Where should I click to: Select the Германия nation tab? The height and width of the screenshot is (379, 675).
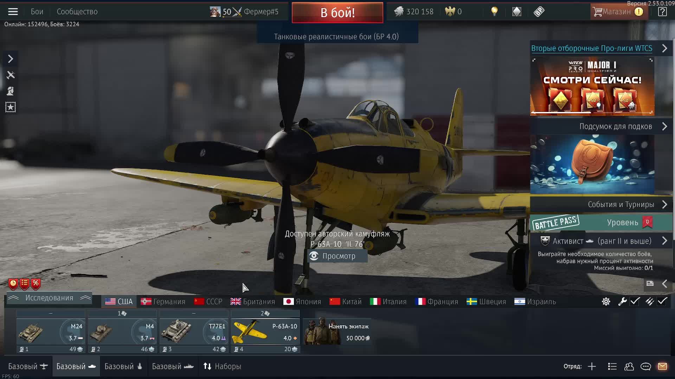coord(163,301)
